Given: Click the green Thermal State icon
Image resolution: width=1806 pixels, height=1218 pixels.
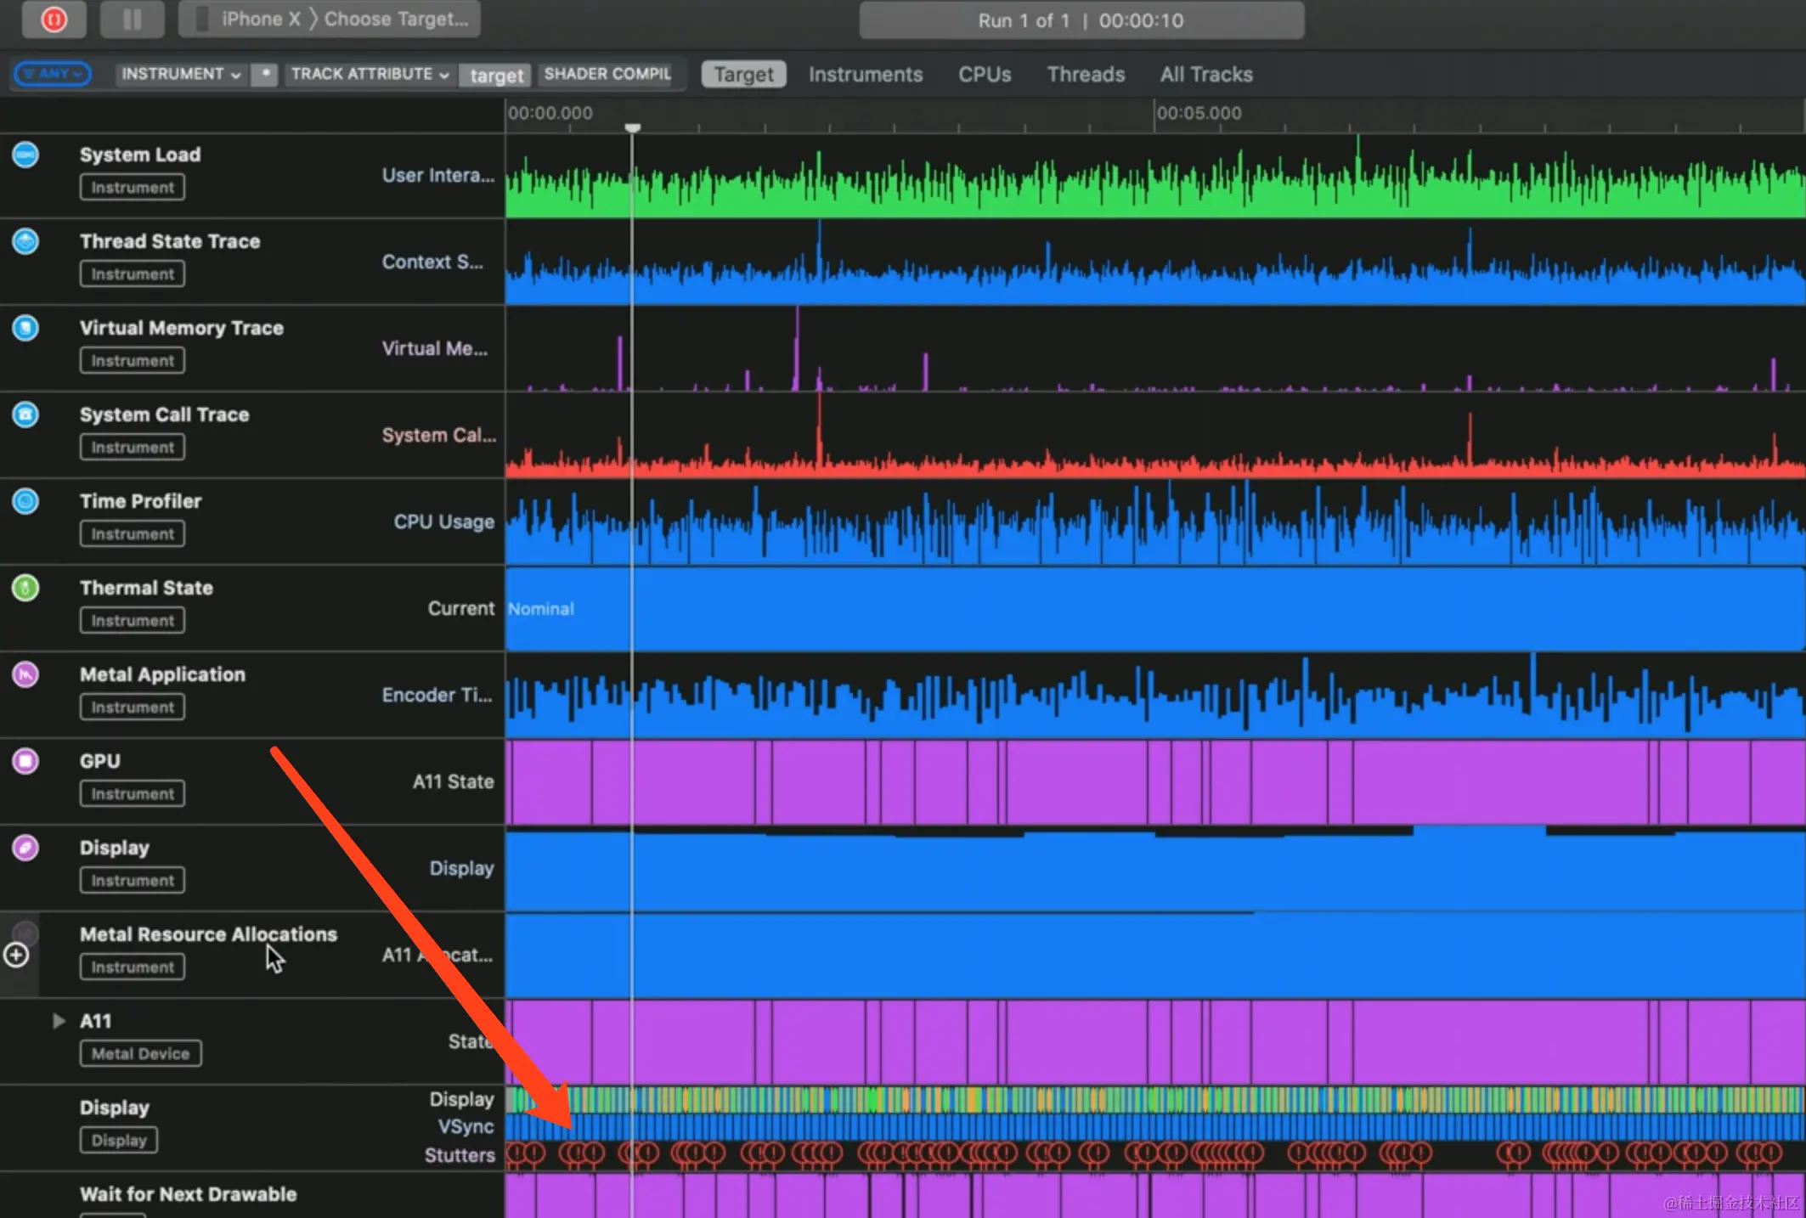Looking at the screenshot, I should [25, 588].
